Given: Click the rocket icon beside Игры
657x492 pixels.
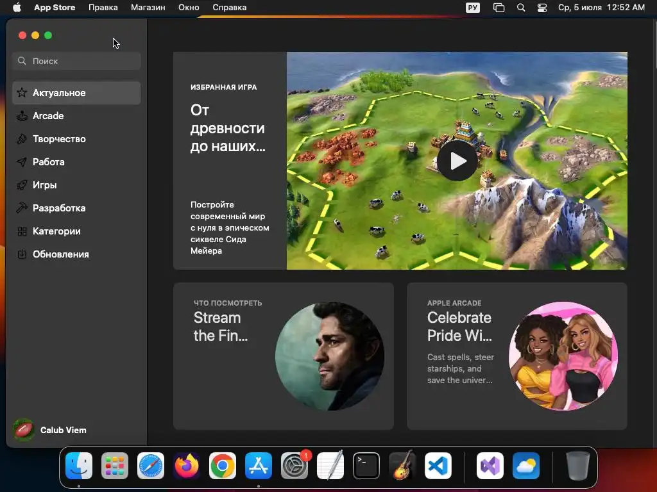Looking at the screenshot, I should coord(22,185).
